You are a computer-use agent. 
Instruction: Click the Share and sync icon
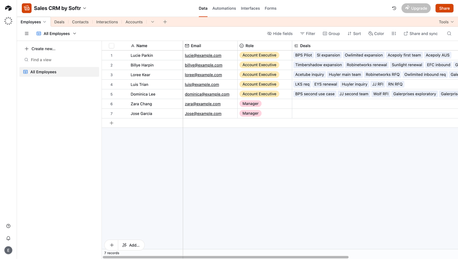pos(406,33)
